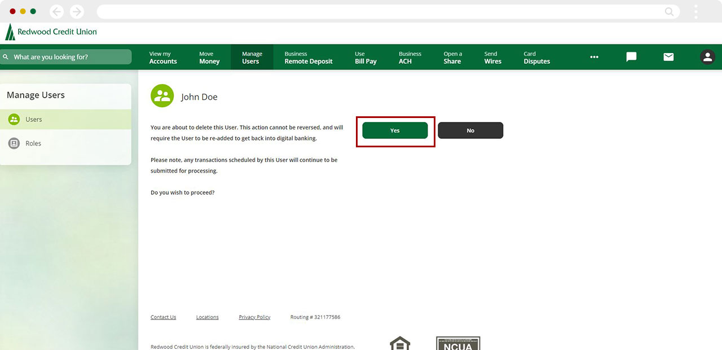Open the browser vertical dots menu
Viewport: 722px width, 350px height.
click(696, 12)
